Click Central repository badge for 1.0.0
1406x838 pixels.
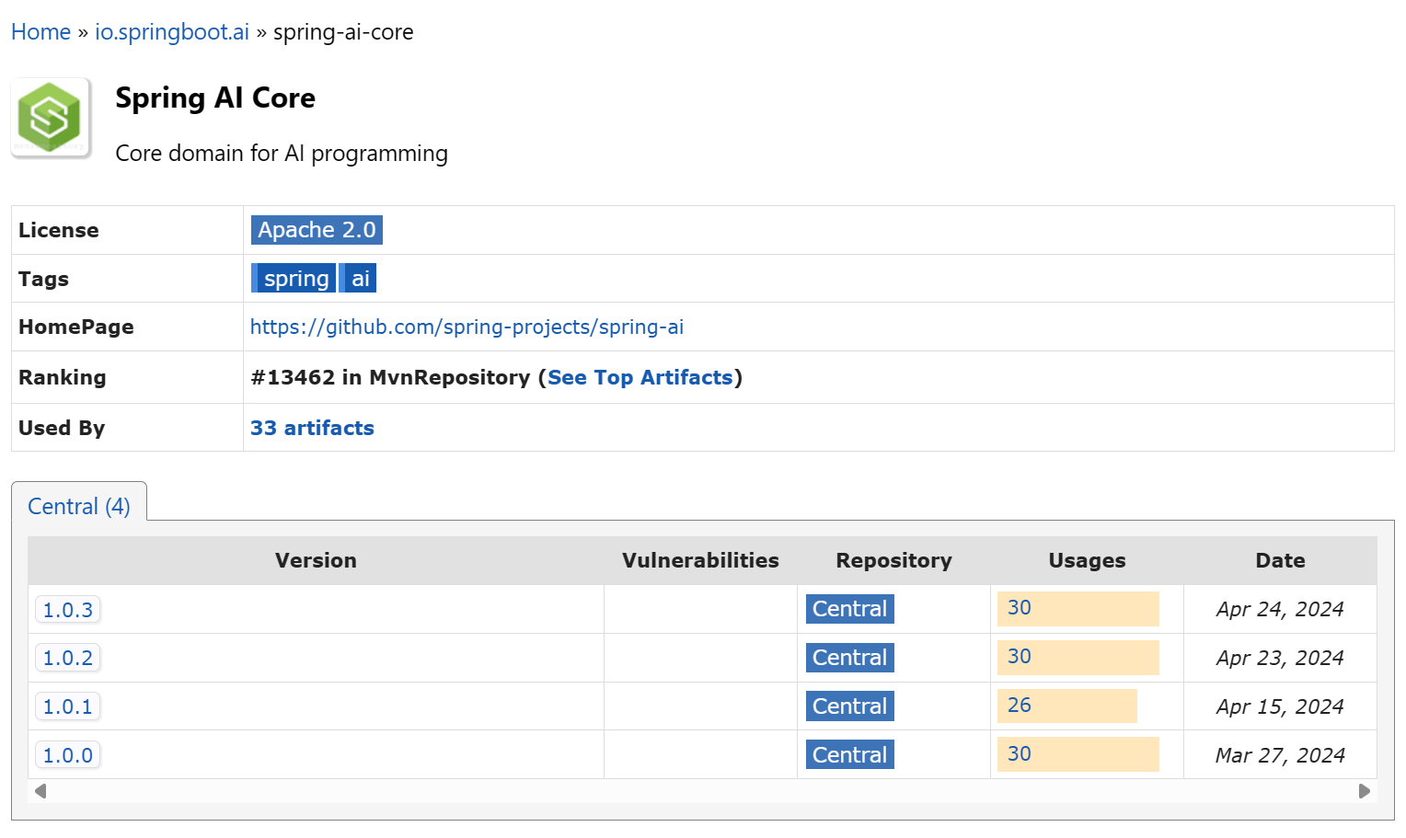pos(849,754)
